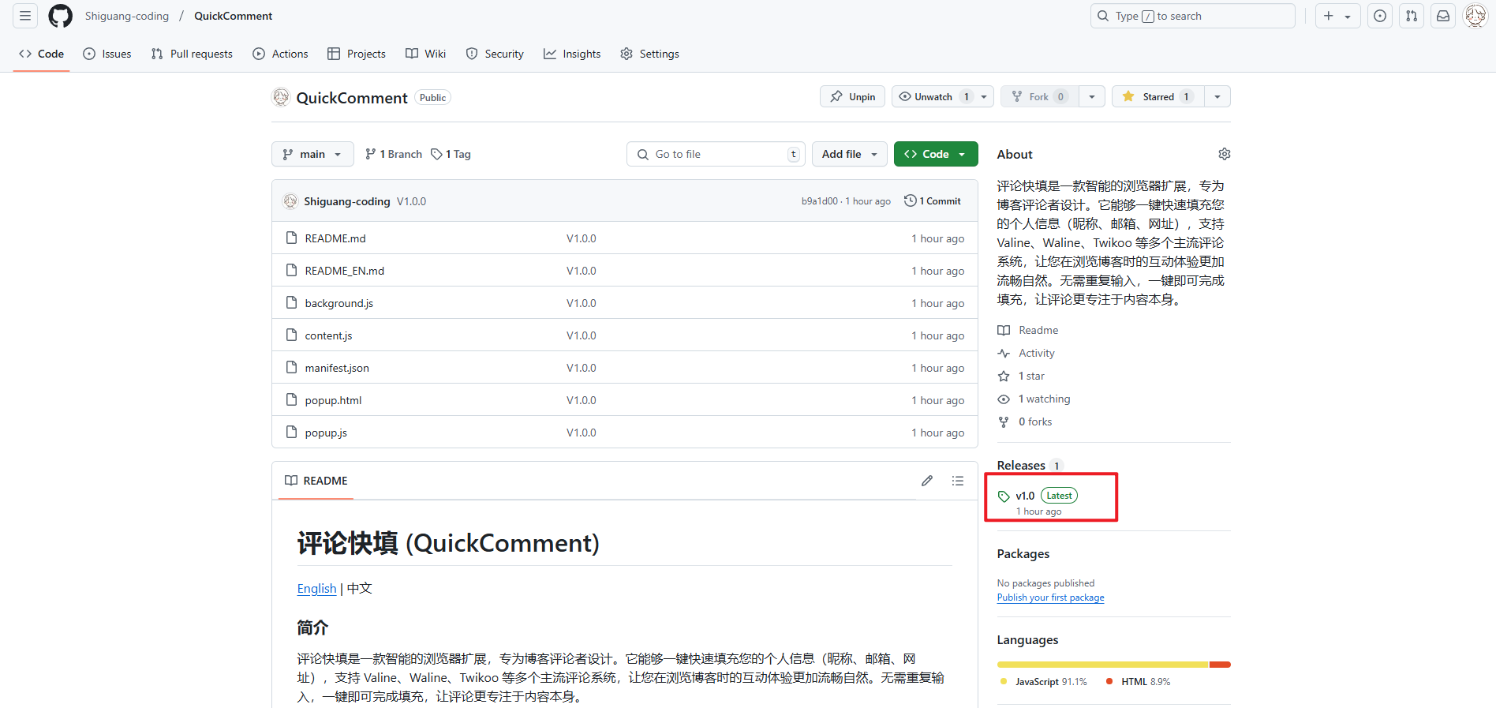Open the Activity link in About

tap(1027, 353)
